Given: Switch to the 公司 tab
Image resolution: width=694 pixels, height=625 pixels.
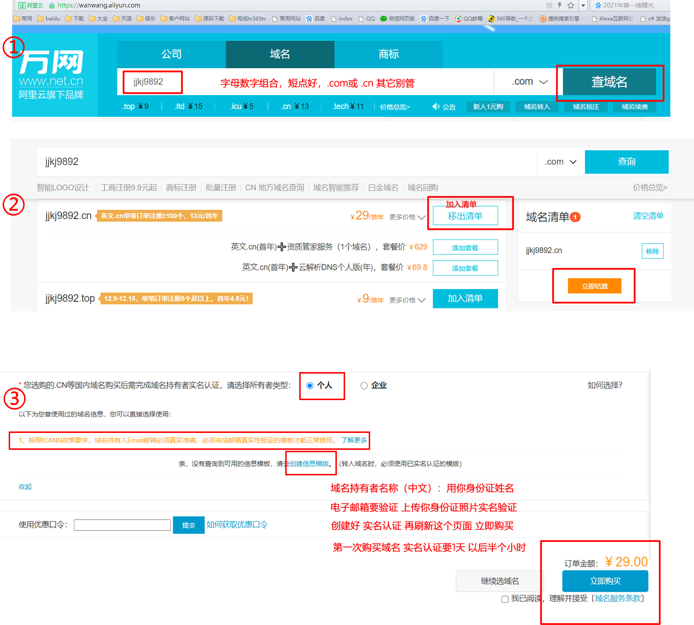Looking at the screenshot, I should click(171, 54).
